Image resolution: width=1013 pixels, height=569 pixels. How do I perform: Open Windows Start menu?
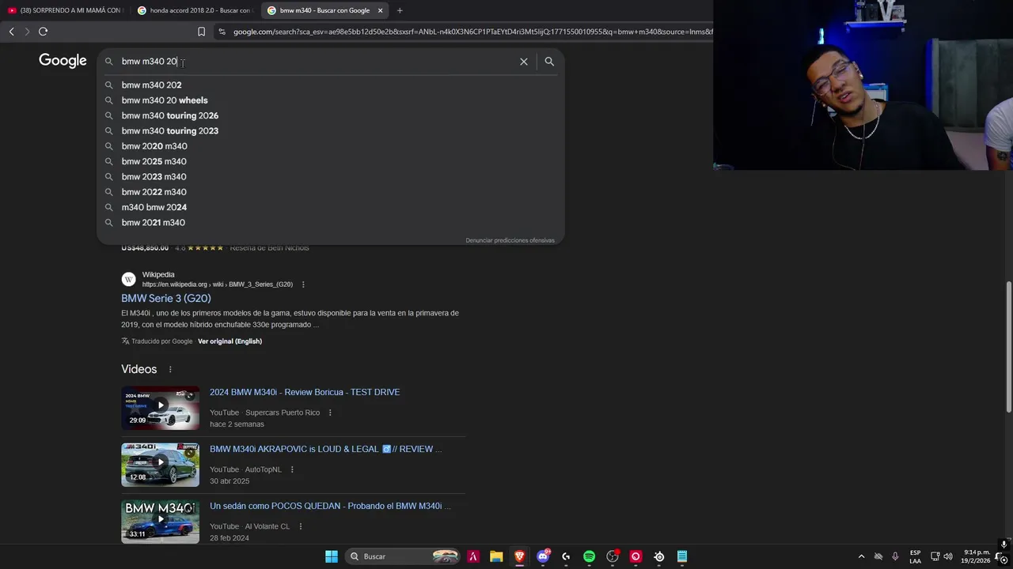click(x=332, y=556)
